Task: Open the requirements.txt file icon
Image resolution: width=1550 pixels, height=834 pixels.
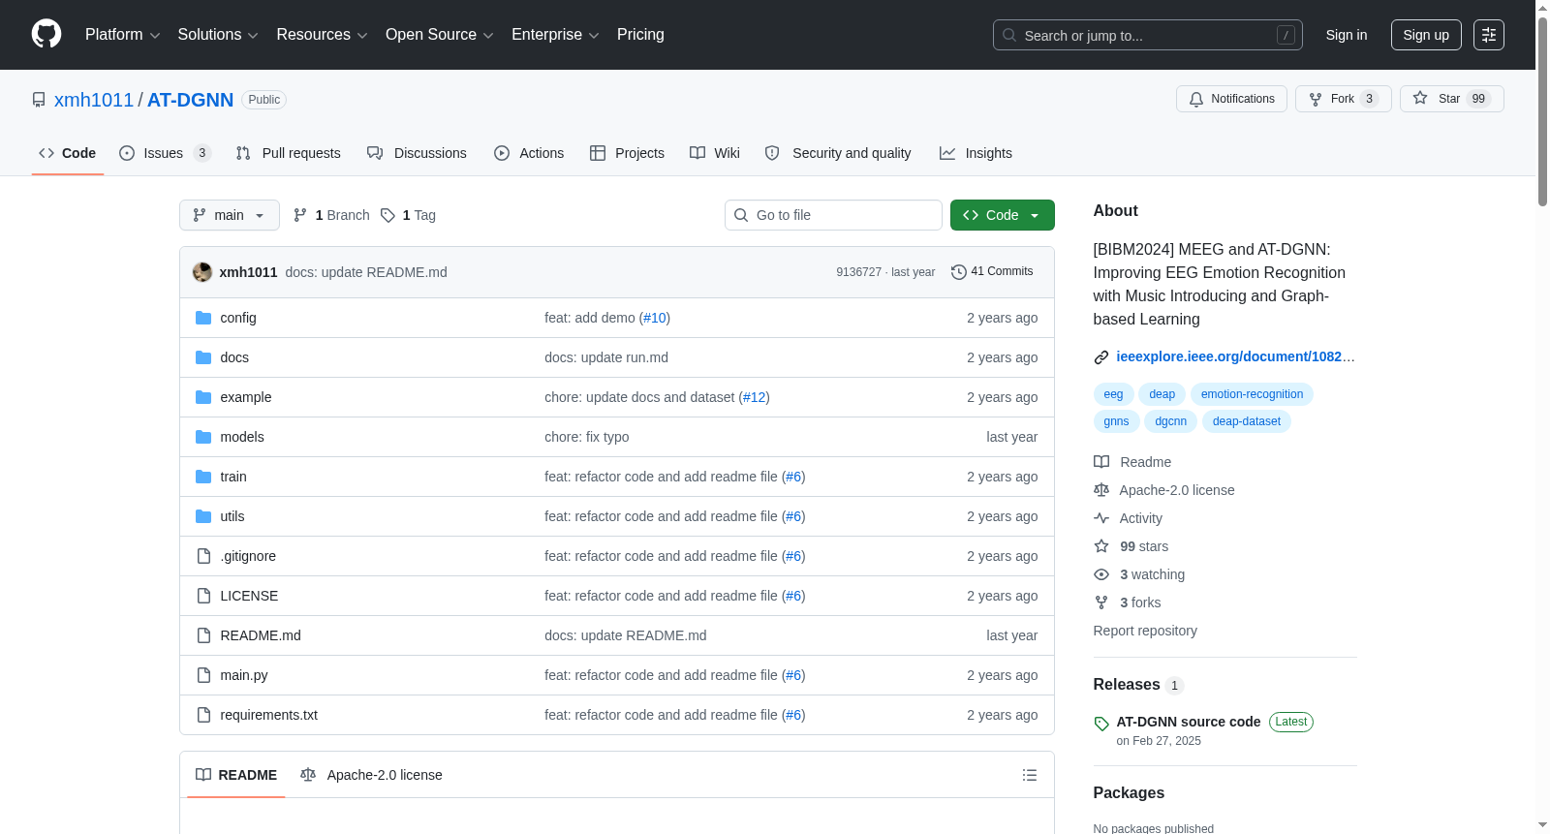Action: [x=203, y=715]
